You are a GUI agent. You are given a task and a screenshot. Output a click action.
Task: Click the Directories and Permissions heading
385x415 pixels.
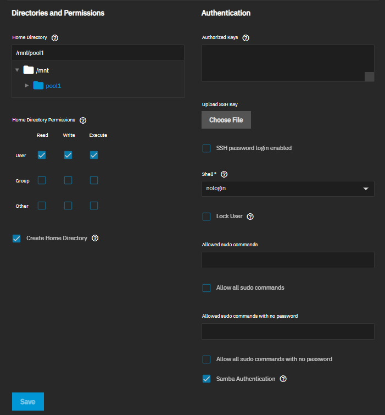[58, 13]
